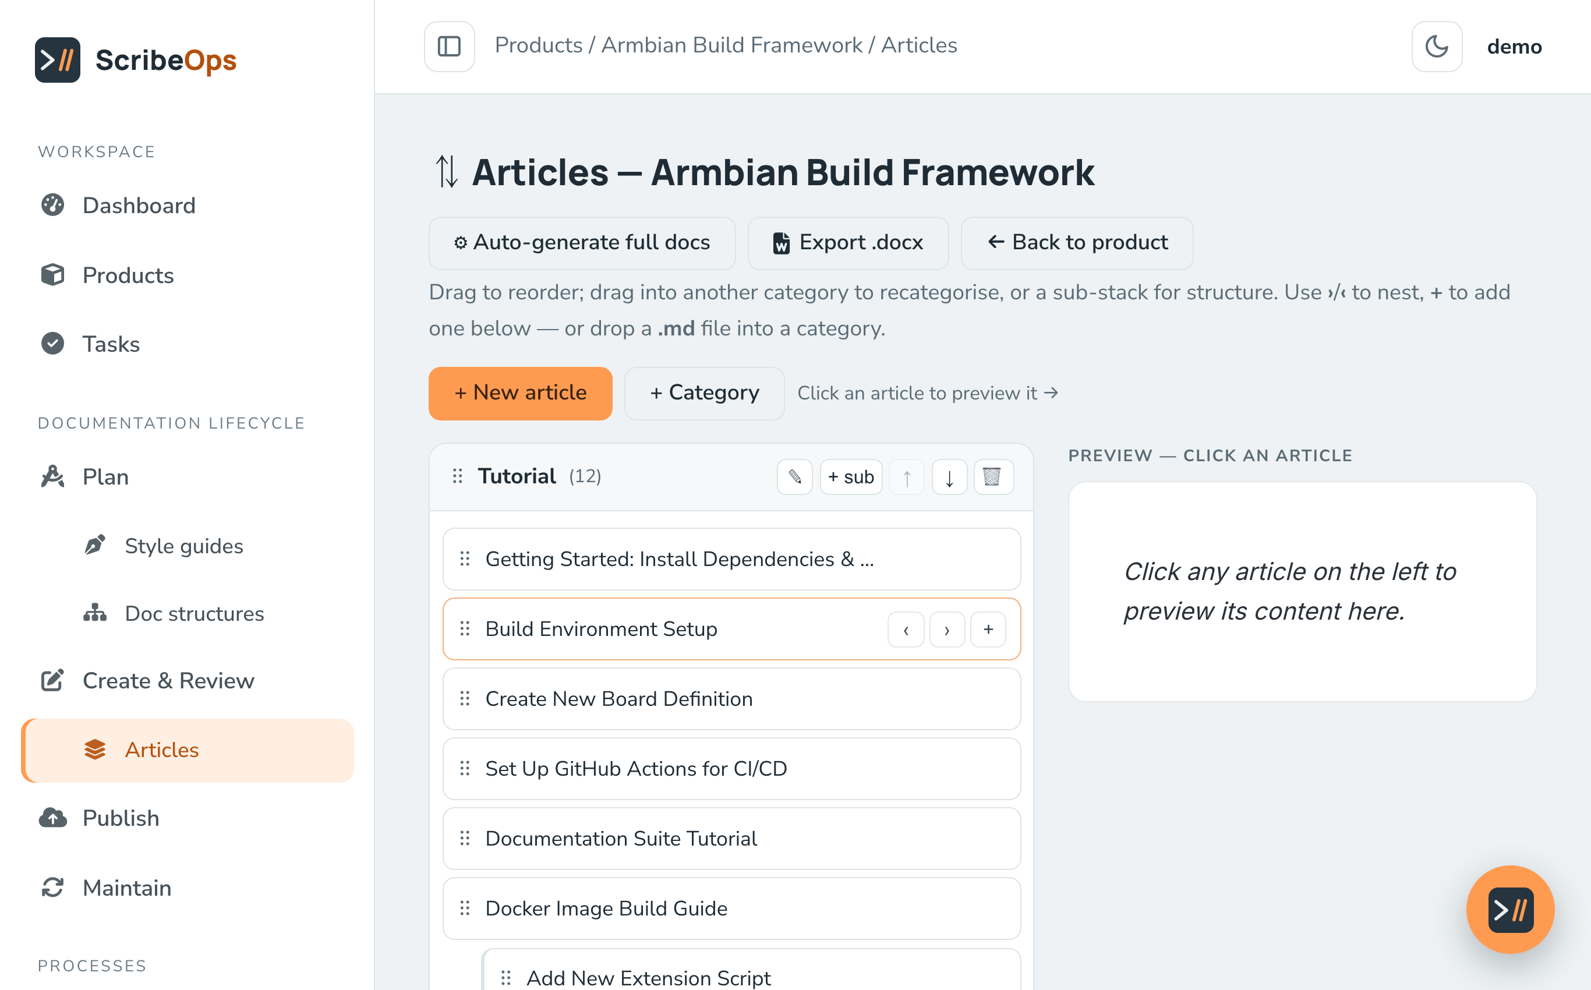
Task: Open Doc structures subsection
Action: click(x=188, y=614)
